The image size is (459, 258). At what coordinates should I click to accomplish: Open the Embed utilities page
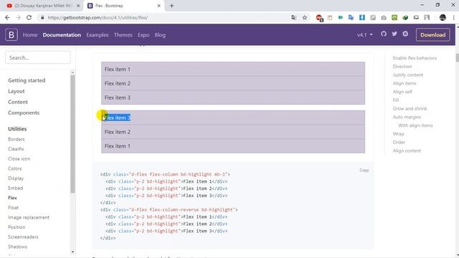click(16, 188)
